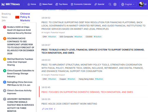Image resolution: width=148 pixels, height=112 pixels.
Task: Click CNH Bullish tag under 16:04:52
Action: [x=49, y=37]
